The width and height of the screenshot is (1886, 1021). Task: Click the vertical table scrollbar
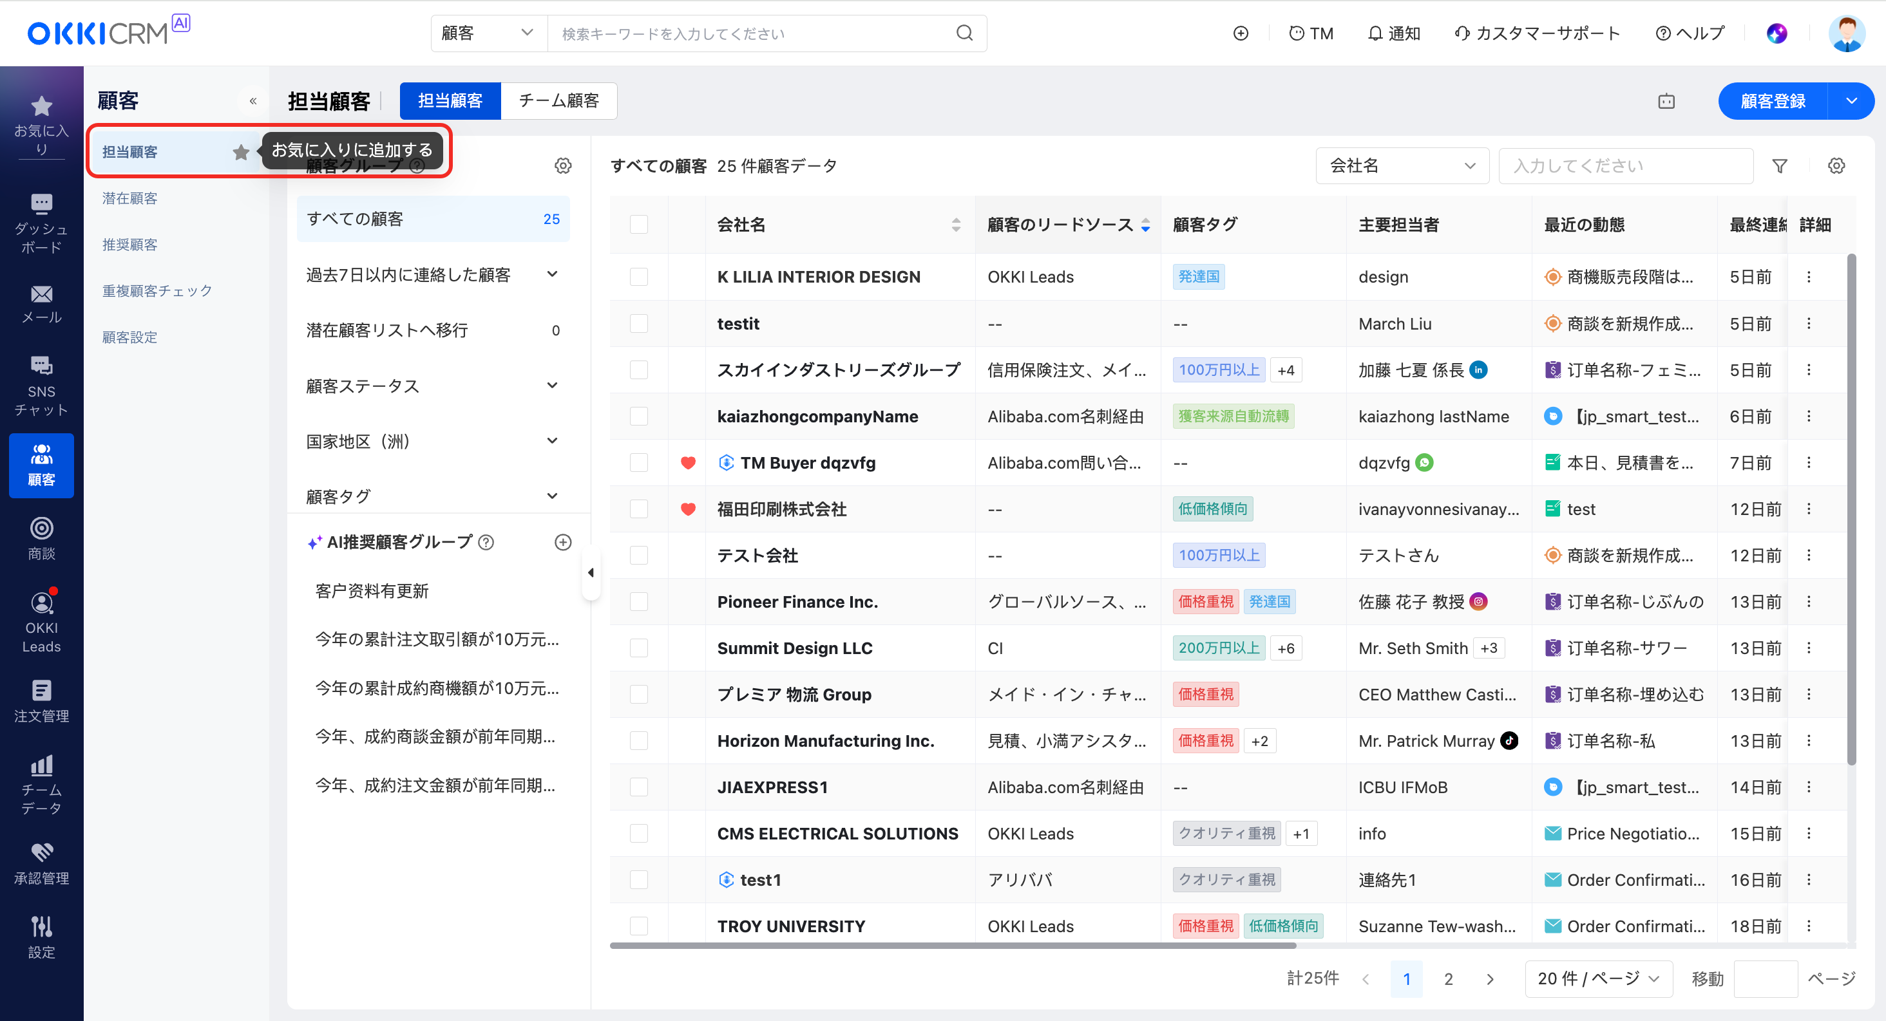1852,509
